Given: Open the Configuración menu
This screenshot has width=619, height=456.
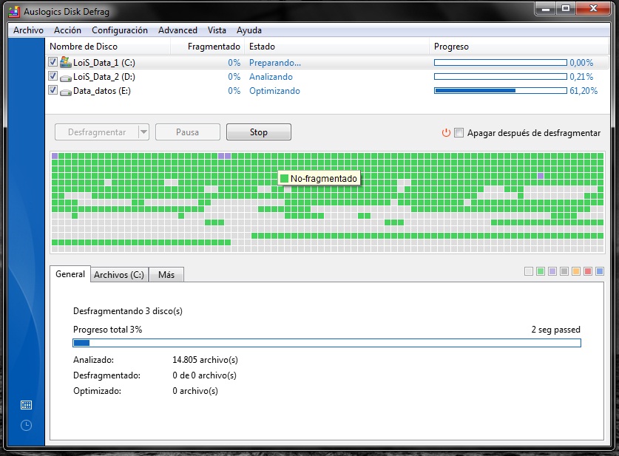Looking at the screenshot, I should 120,30.
